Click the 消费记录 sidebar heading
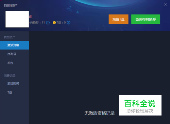The image size is (170, 124). click(x=10, y=76)
